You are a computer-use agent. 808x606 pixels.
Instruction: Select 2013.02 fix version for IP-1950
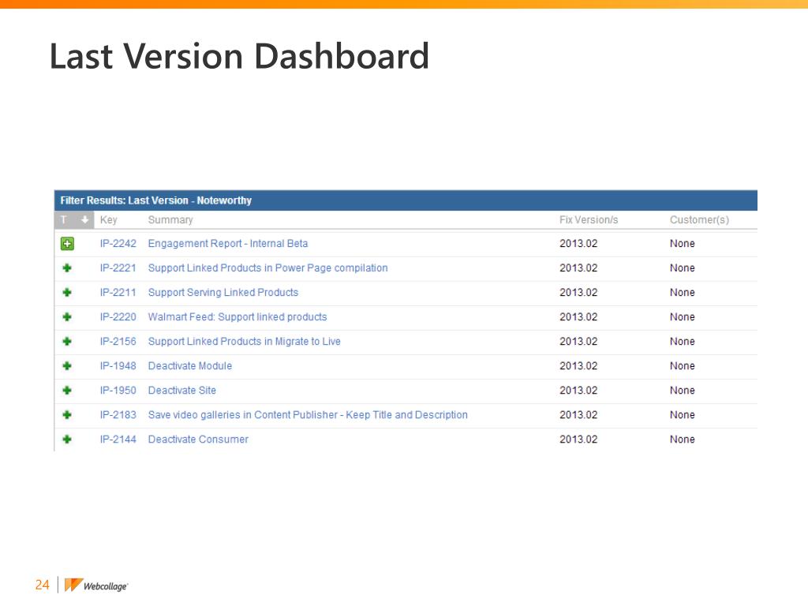click(x=578, y=390)
